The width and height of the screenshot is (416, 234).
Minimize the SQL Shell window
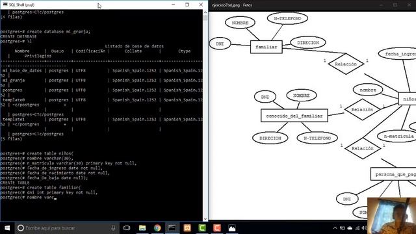pos(174,5)
